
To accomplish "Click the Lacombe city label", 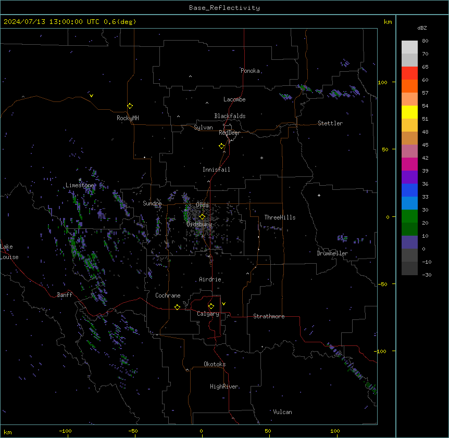I will click(x=234, y=99).
